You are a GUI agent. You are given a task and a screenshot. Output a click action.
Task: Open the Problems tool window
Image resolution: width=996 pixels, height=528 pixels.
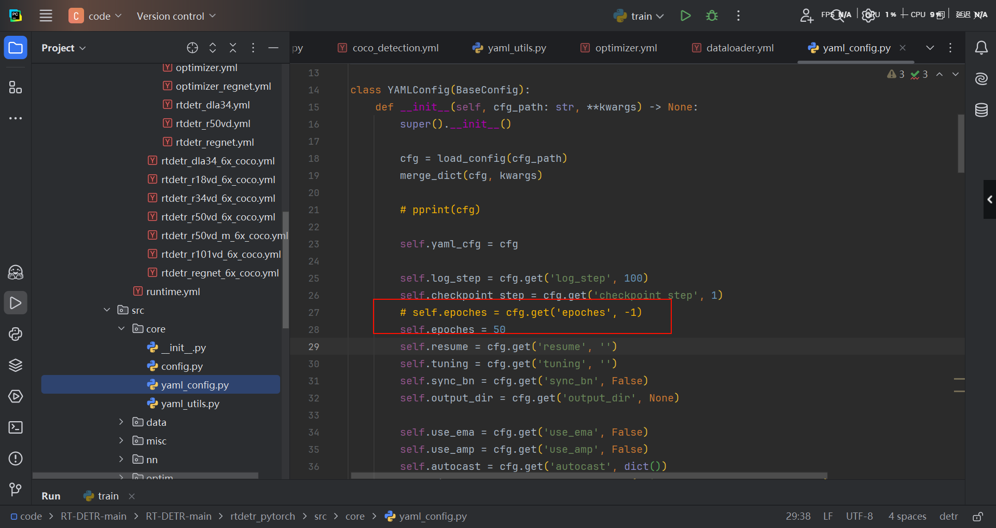coord(16,458)
